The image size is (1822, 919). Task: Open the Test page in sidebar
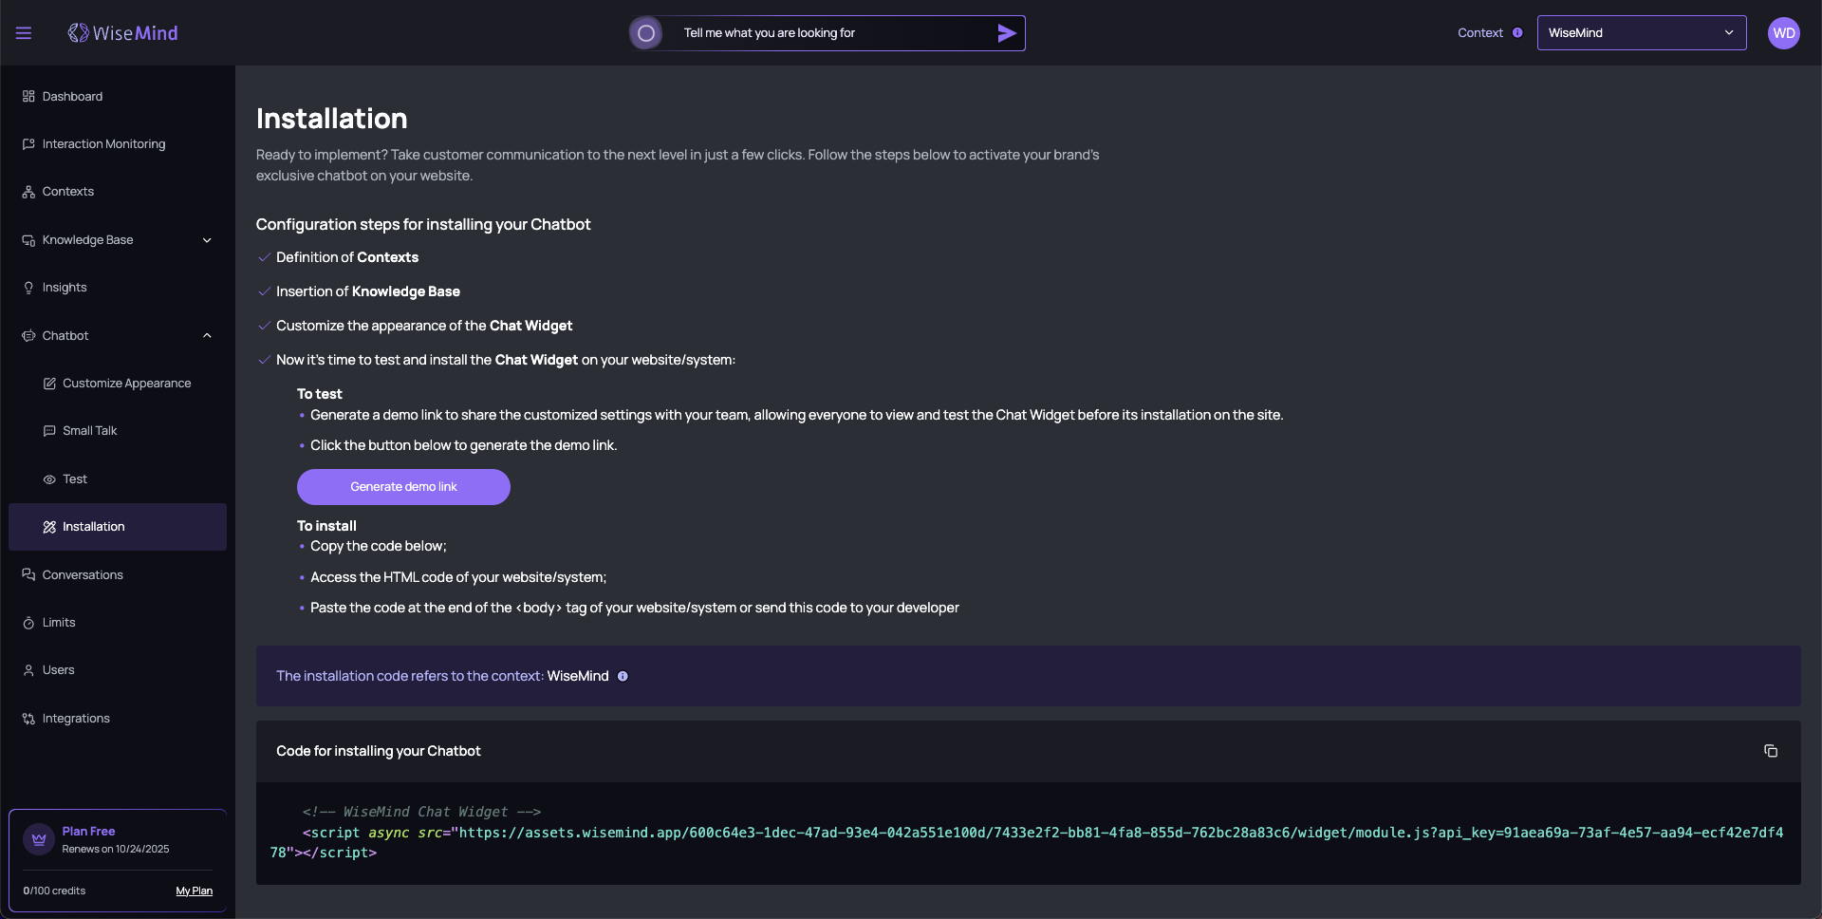click(74, 479)
